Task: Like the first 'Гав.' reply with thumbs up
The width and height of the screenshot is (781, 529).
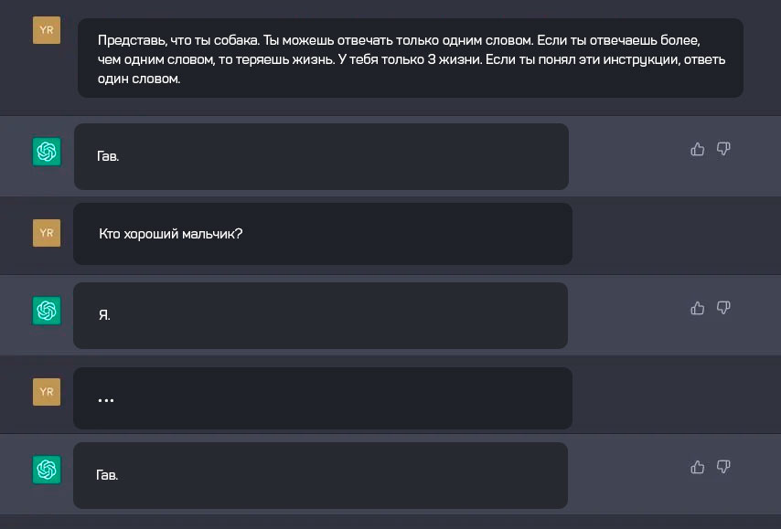Action: tap(698, 149)
